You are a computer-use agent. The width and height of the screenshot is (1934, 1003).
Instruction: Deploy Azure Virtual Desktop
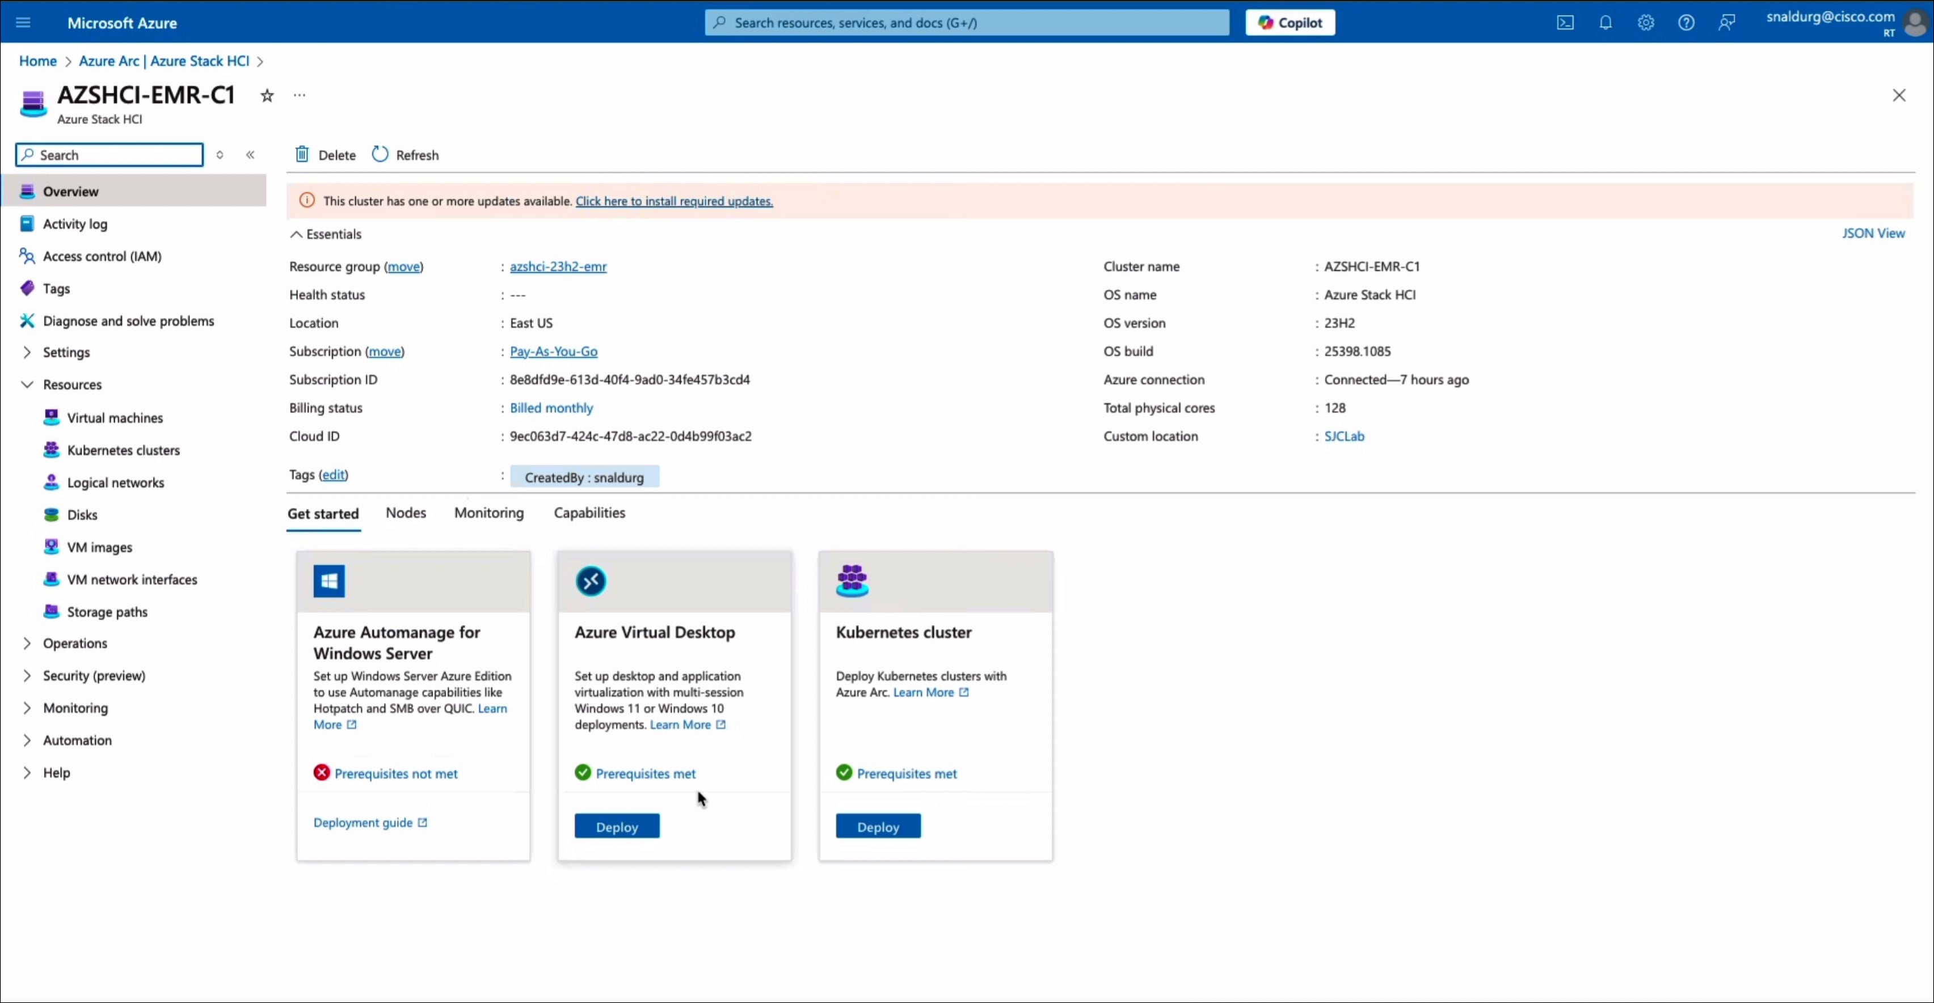[617, 826]
